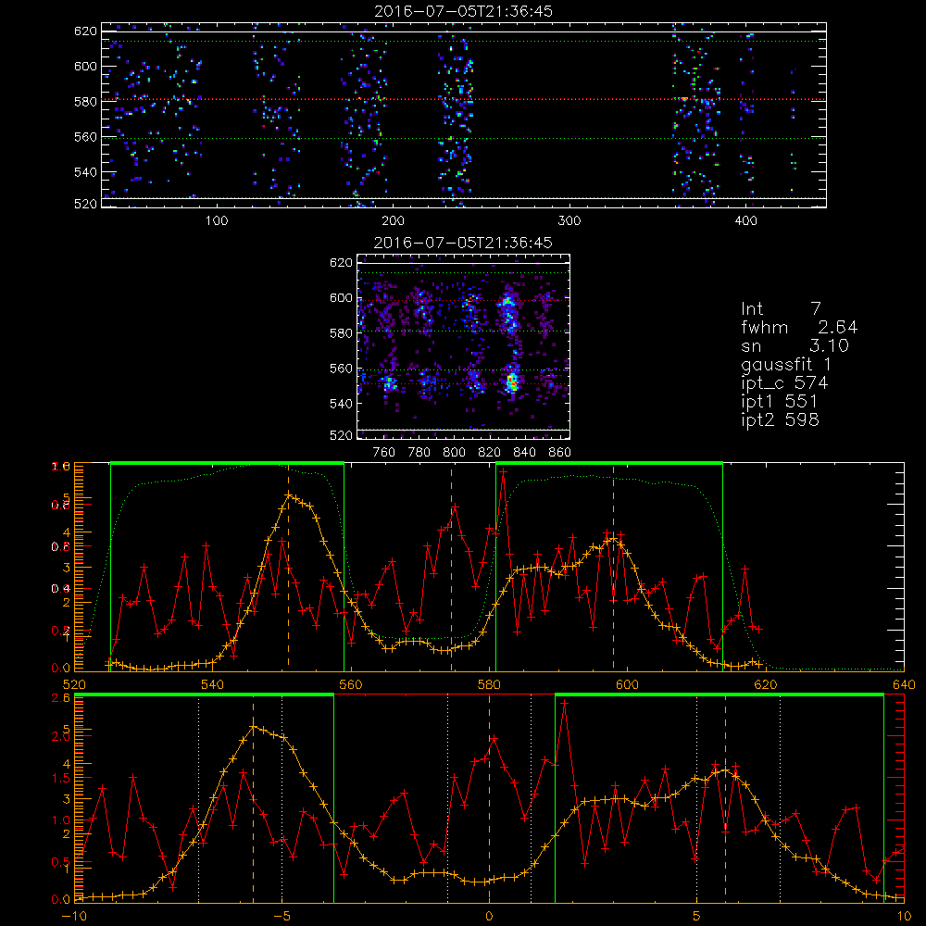Click the x-axis label 300 on the top plot
This screenshot has width=926, height=926.
tap(569, 221)
